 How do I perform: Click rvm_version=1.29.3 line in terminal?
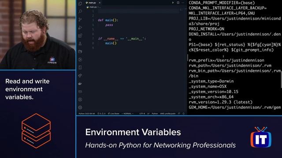click(x=220, y=102)
